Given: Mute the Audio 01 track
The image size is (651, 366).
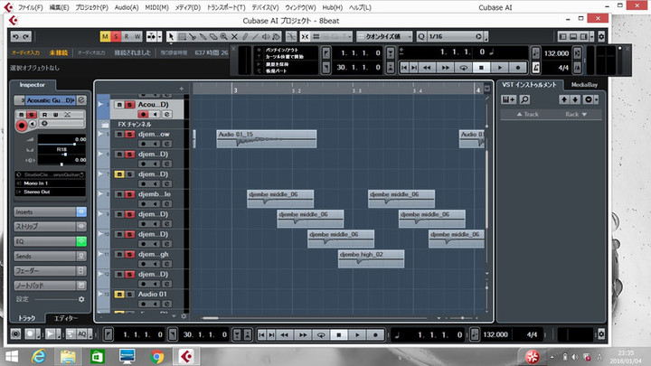Looking at the screenshot, I should click(119, 295).
